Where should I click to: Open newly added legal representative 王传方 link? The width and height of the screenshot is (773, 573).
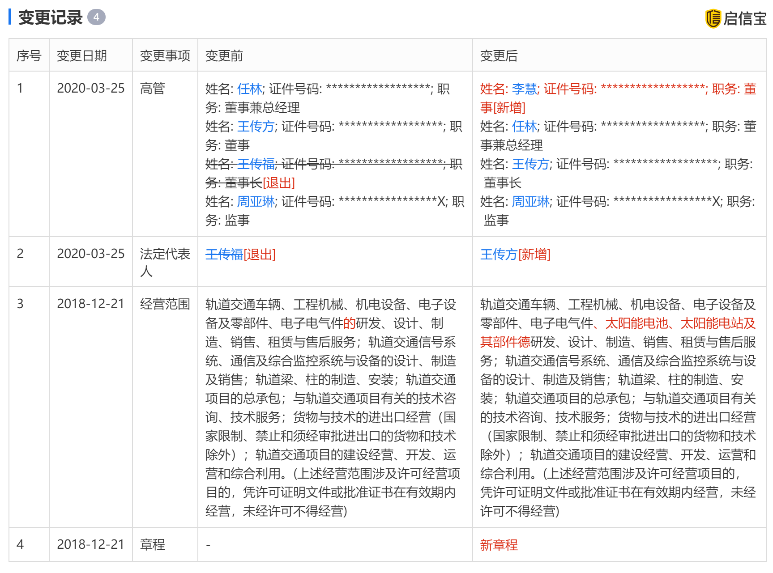(499, 255)
